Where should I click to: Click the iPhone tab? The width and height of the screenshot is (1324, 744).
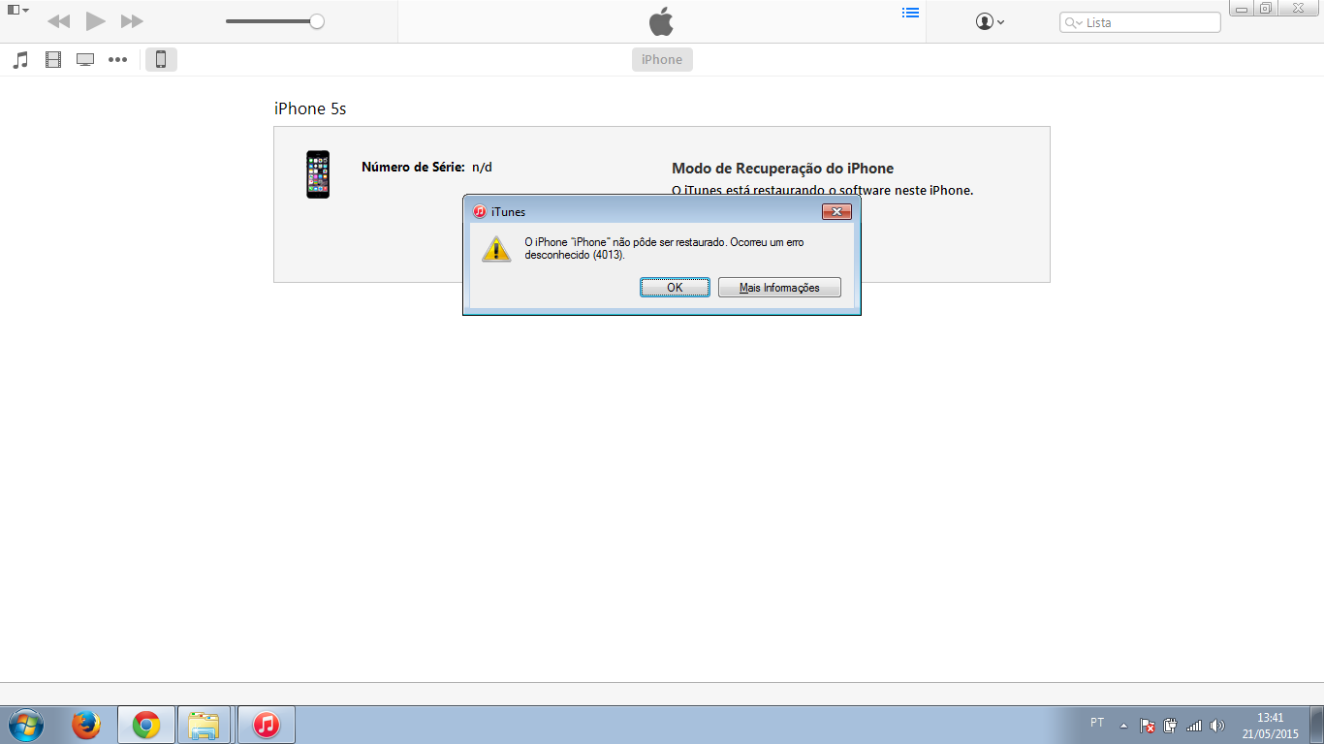pos(662,60)
